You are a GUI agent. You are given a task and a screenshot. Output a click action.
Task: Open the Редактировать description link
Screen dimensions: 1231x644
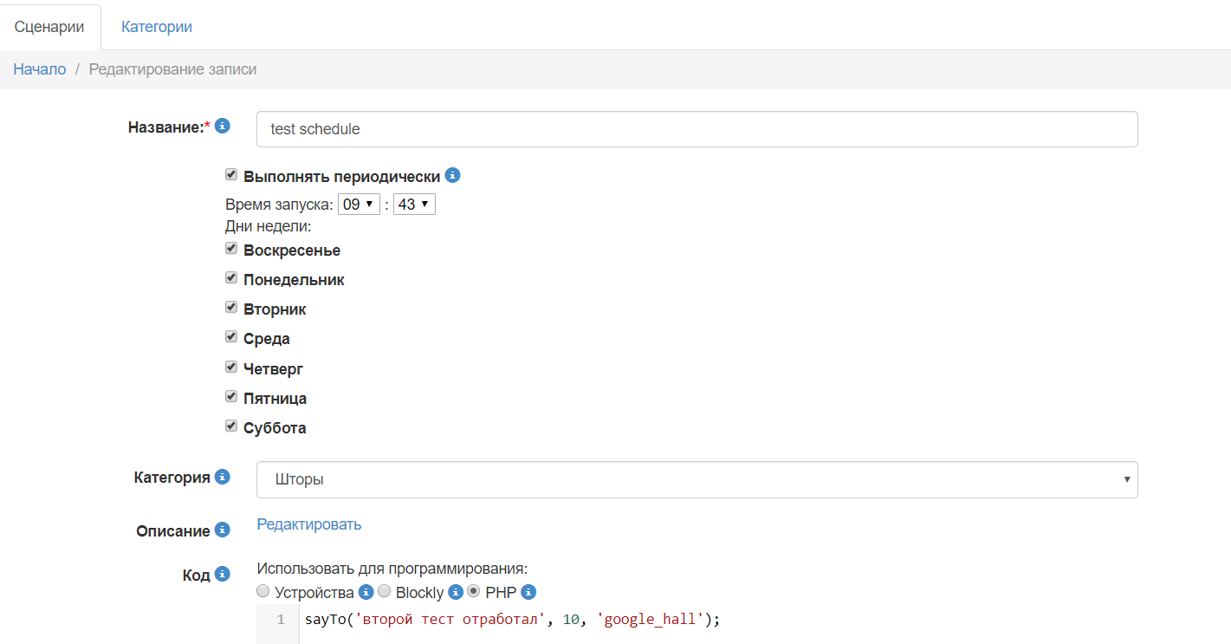309,524
